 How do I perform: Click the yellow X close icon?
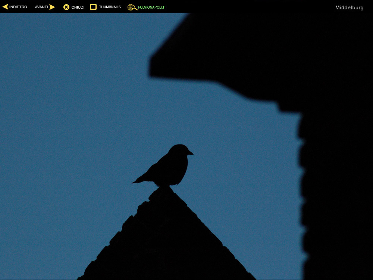pos(66,7)
